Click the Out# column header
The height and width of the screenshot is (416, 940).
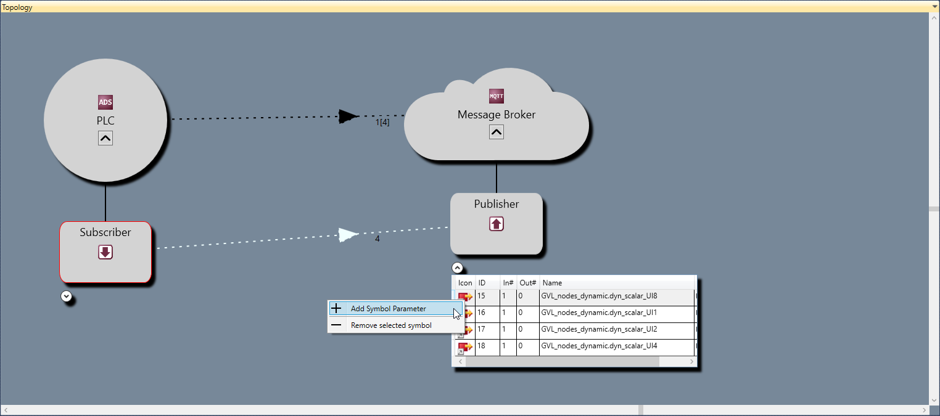[x=529, y=283]
